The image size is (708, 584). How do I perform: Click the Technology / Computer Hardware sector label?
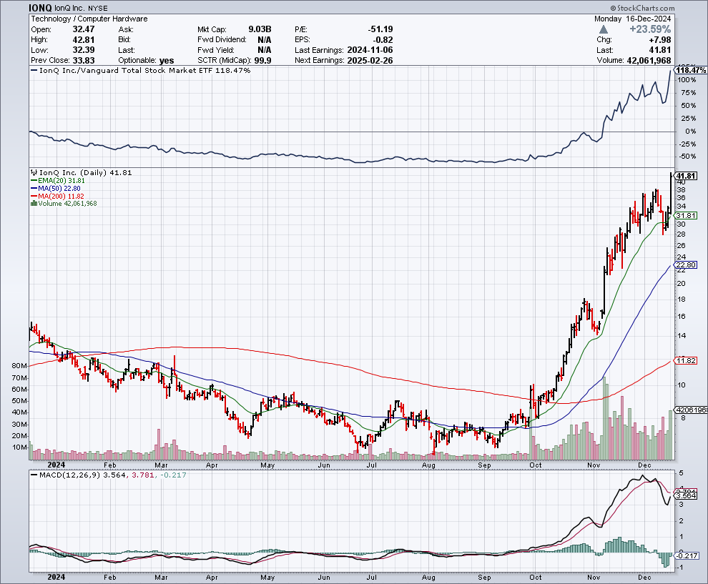tap(89, 19)
